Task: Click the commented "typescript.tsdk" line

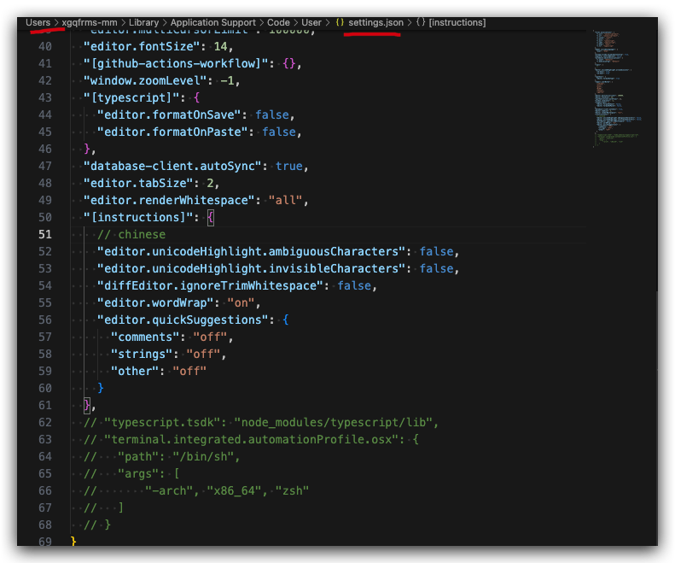Action: tap(261, 423)
